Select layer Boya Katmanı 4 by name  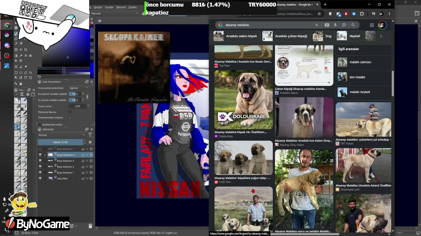click(x=65, y=161)
